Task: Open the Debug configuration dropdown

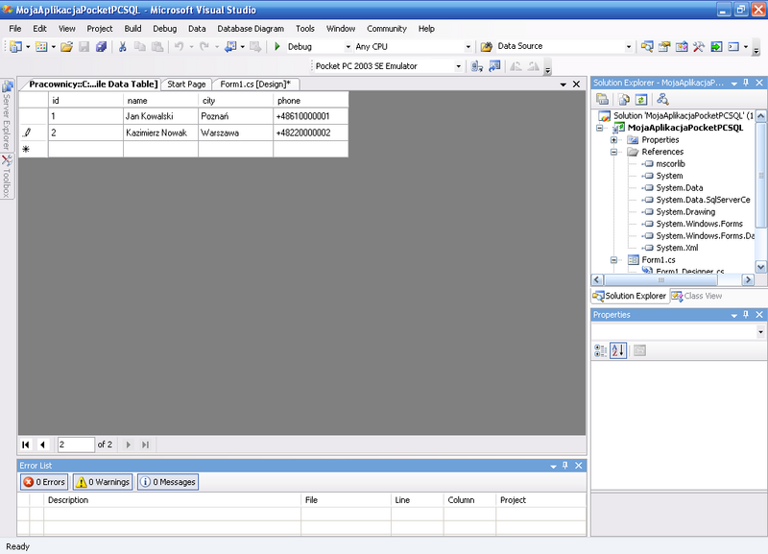Action: click(x=348, y=47)
